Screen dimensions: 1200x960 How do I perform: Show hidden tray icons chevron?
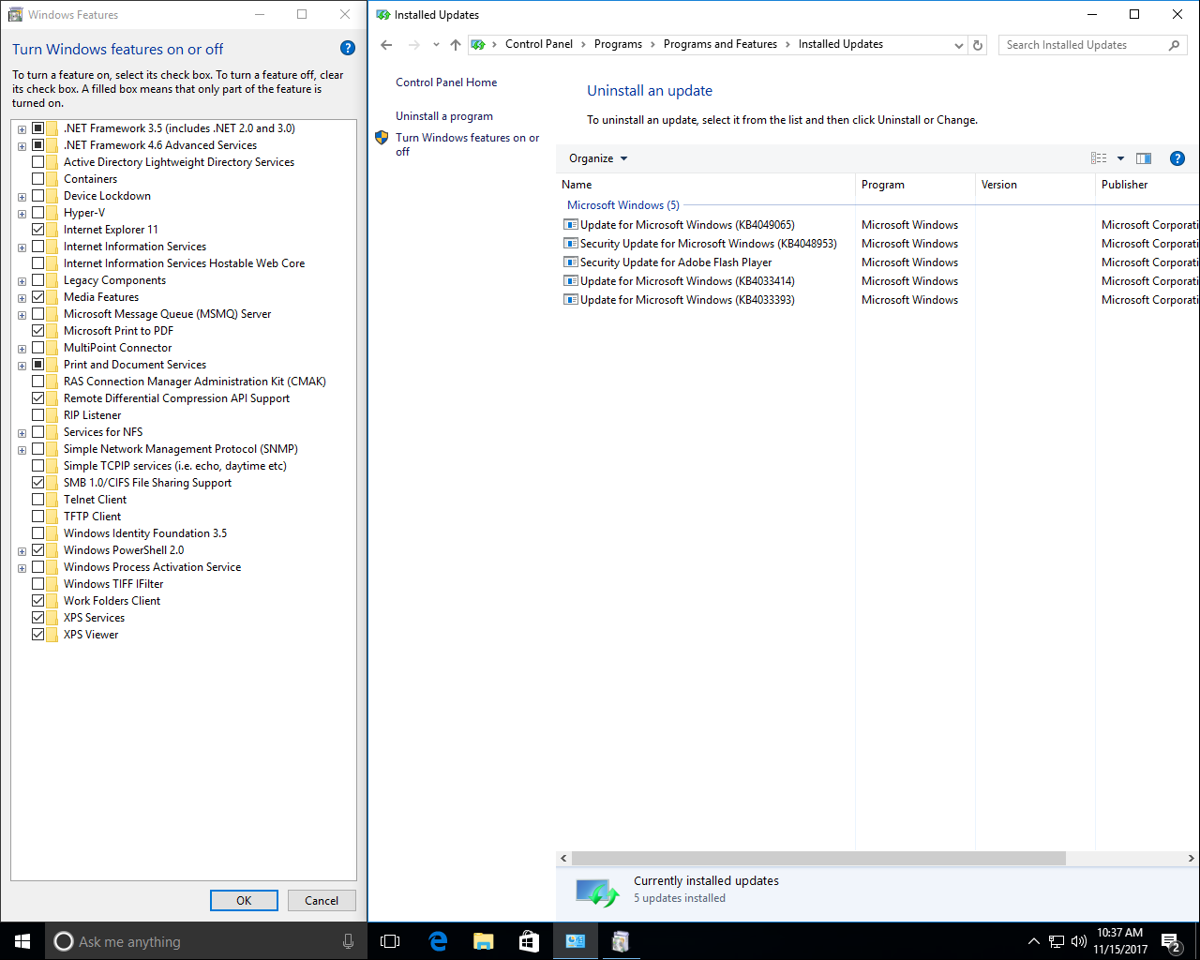tap(1033, 941)
